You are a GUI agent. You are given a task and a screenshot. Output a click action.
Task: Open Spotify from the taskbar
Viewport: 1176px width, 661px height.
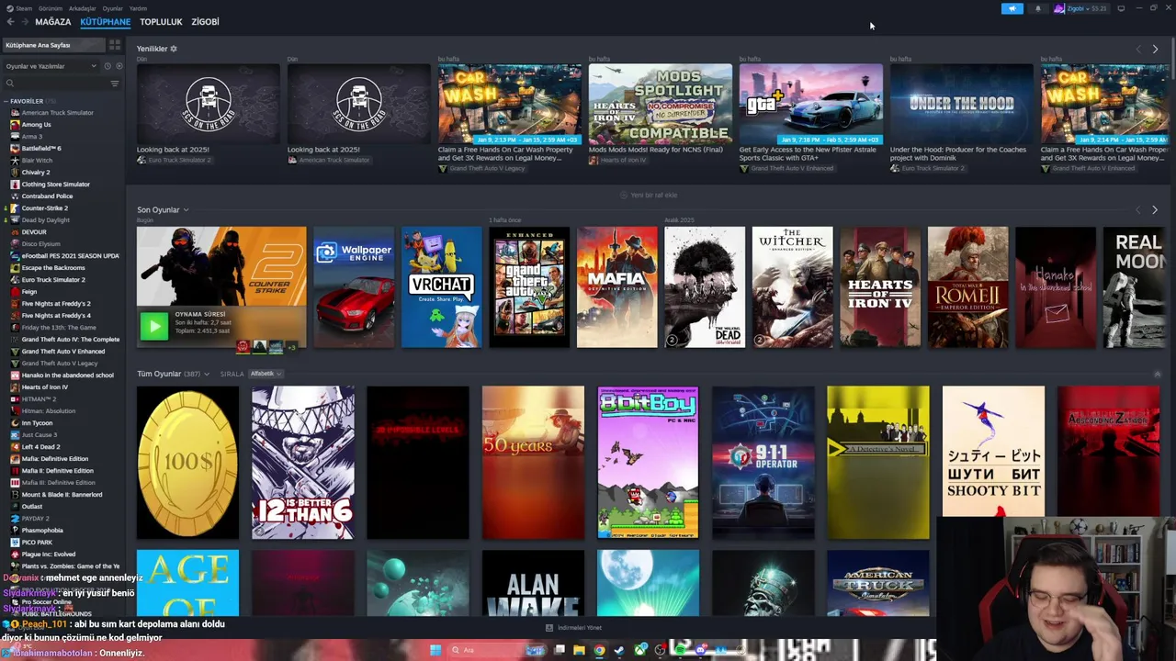tap(680, 650)
